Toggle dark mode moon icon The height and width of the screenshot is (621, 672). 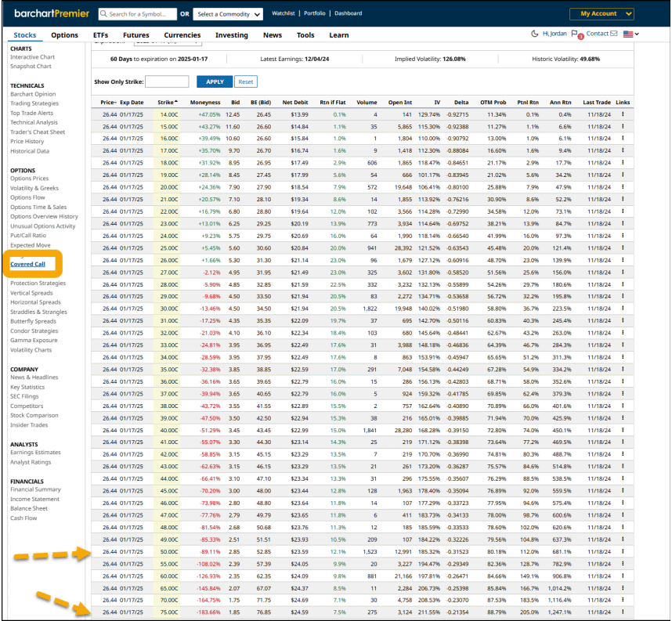pos(534,34)
